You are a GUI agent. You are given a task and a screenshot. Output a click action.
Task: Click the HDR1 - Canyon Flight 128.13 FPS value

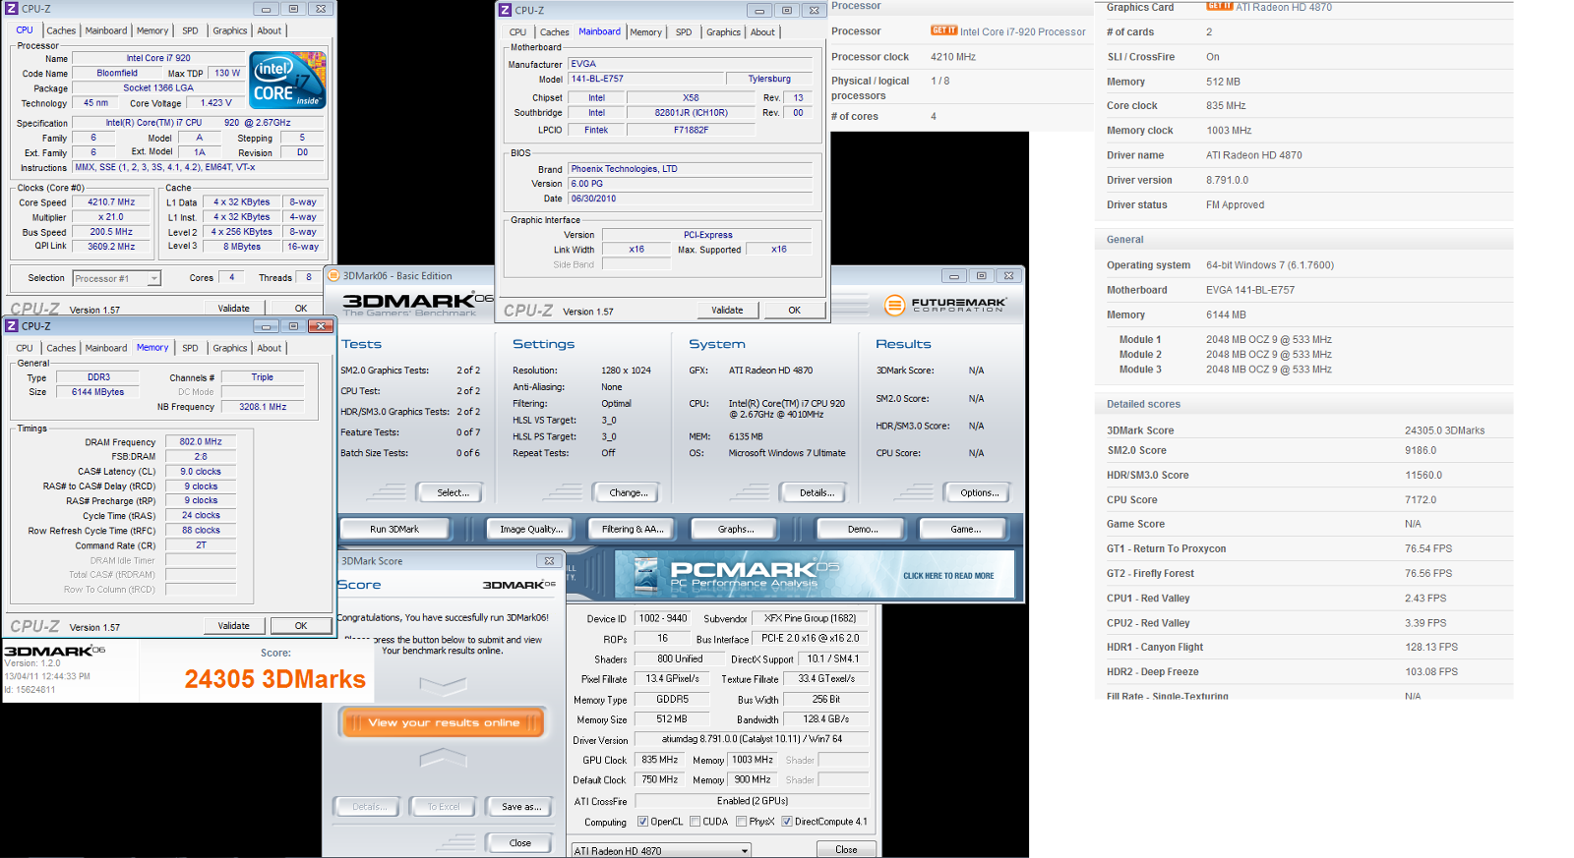1431,647
